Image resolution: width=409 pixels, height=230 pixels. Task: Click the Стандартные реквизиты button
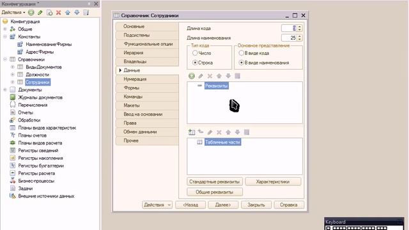[x=215, y=181]
